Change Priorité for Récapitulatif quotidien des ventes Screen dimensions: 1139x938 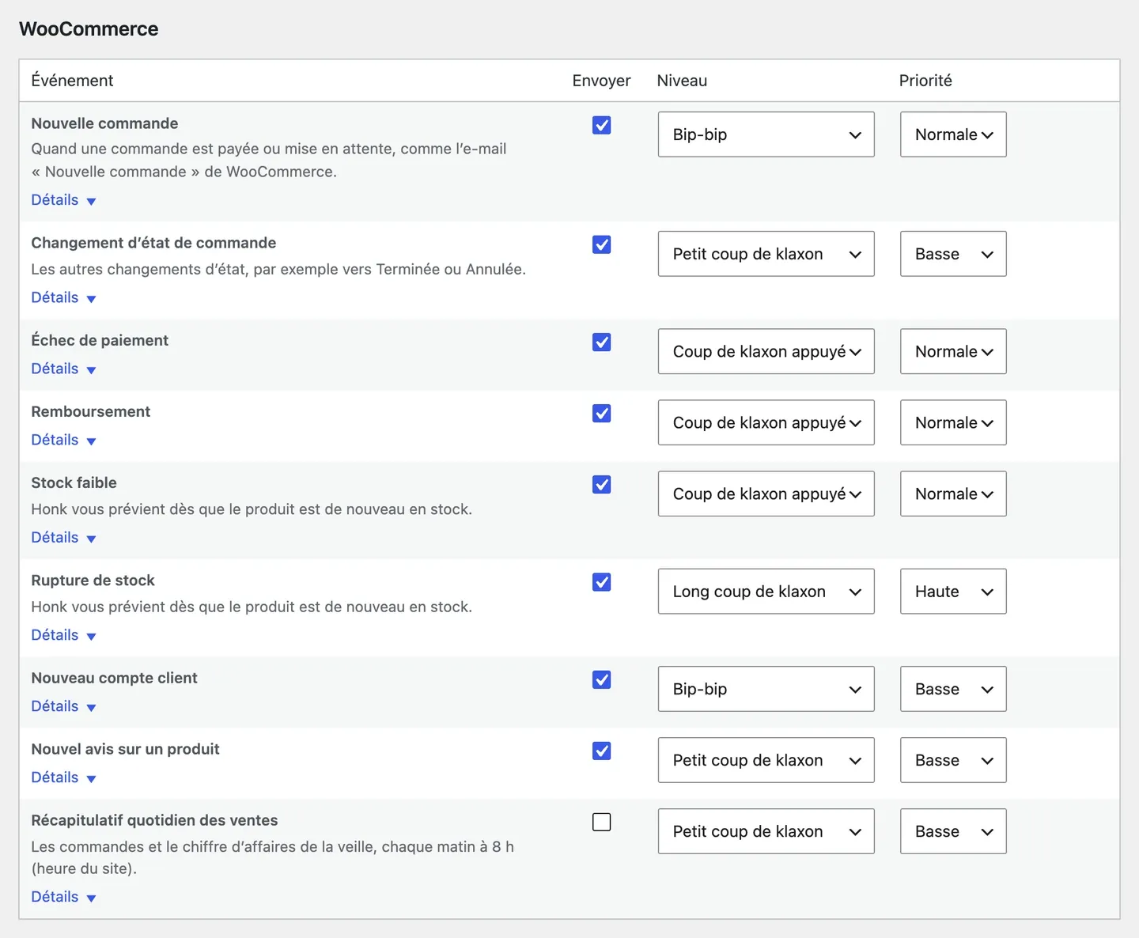953,831
